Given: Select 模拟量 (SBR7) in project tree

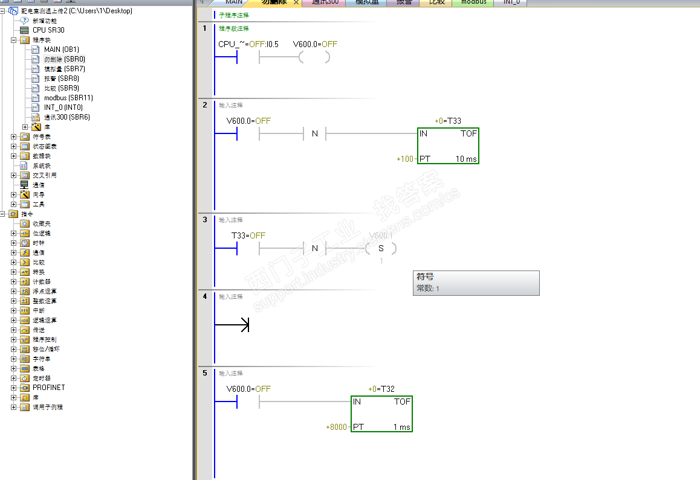Looking at the screenshot, I should pos(64,69).
